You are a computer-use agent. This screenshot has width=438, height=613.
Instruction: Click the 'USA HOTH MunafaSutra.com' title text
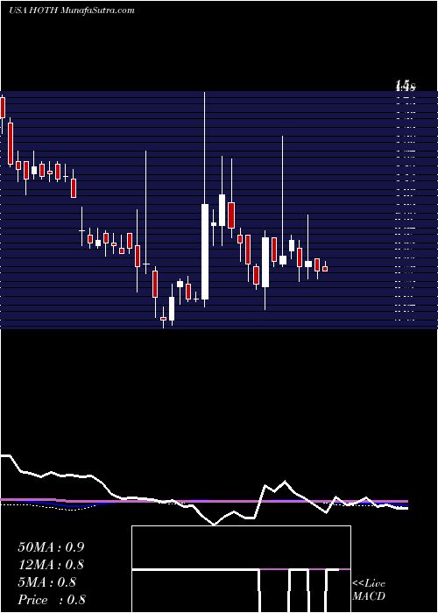coord(72,11)
